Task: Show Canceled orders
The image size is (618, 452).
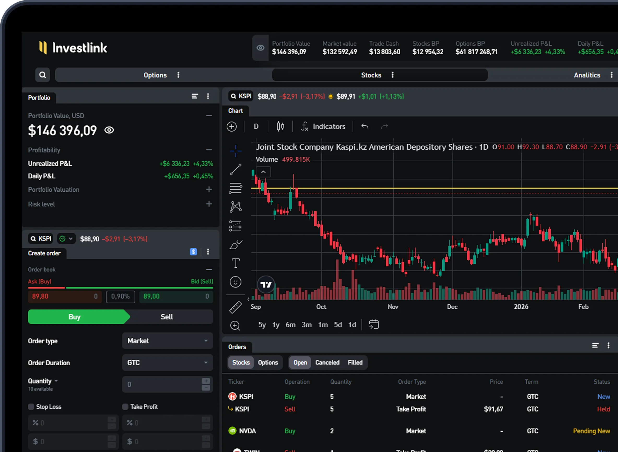Action: point(327,362)
